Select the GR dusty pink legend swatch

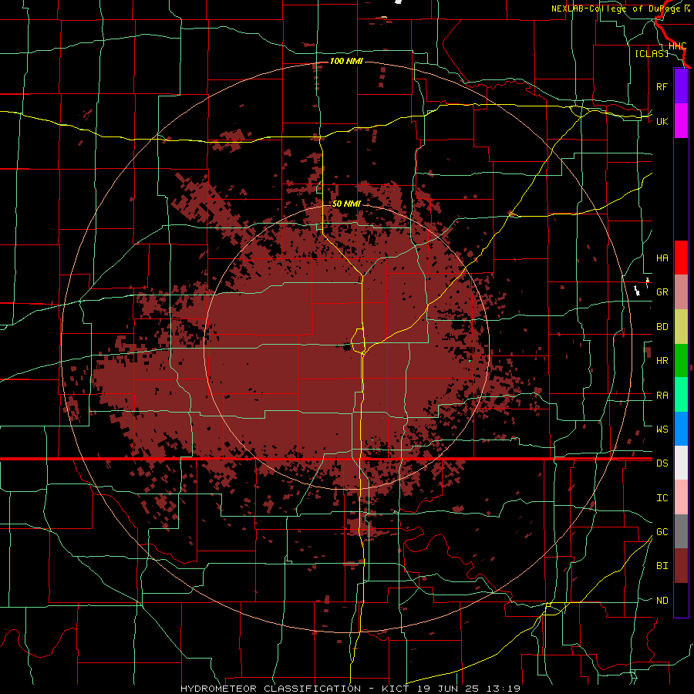tap(681, 292)
